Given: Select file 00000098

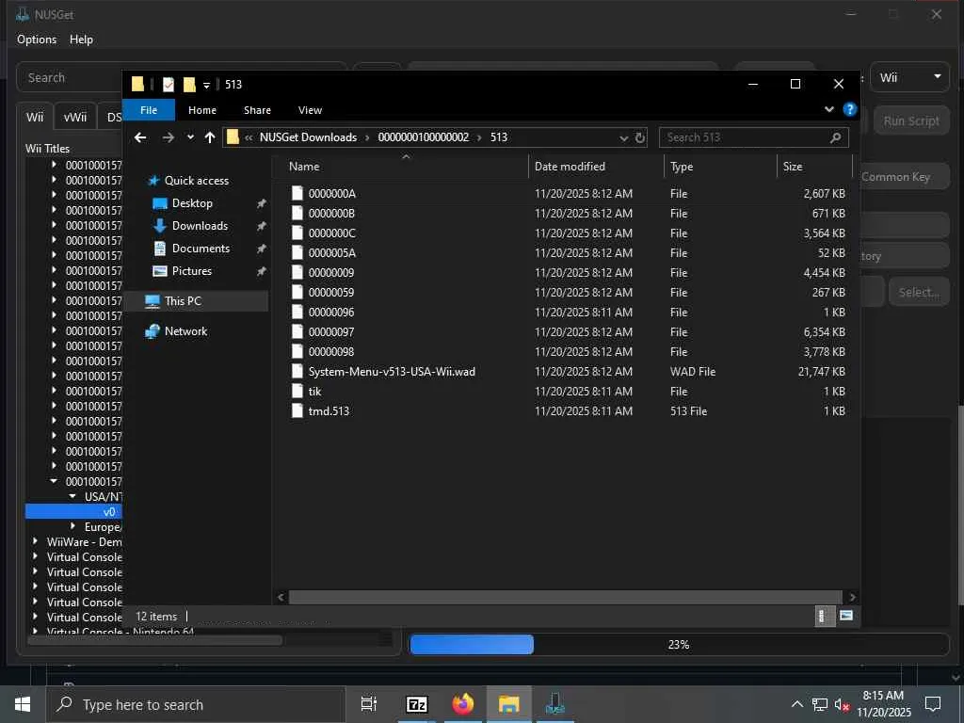Looking at the screenshot, I should (x=330, y=352).
